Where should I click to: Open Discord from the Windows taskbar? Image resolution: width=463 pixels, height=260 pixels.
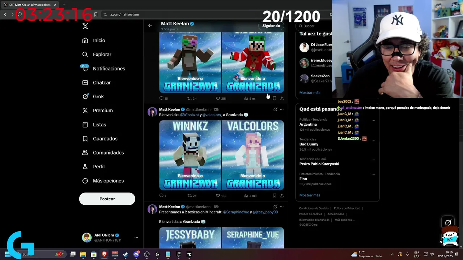[x=136, y=254]
